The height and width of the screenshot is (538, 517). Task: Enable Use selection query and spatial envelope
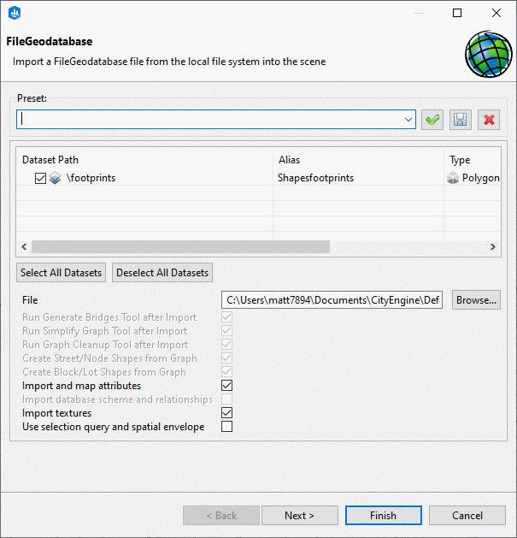tap(226, 427)
